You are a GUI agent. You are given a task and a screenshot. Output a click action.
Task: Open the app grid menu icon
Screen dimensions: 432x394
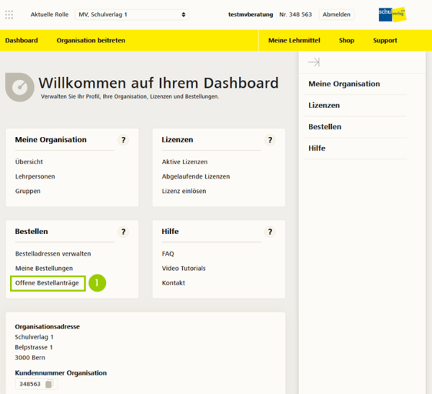point(9,14)
